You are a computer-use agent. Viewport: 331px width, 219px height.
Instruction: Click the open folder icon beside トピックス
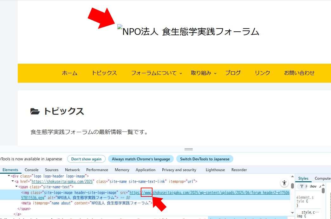35,111
